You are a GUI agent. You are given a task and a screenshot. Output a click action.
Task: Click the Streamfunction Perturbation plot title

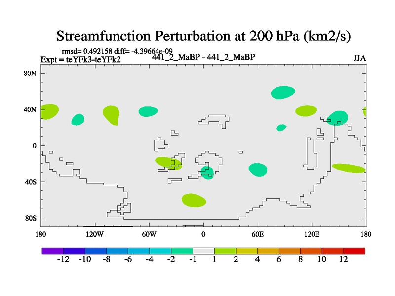203,36
